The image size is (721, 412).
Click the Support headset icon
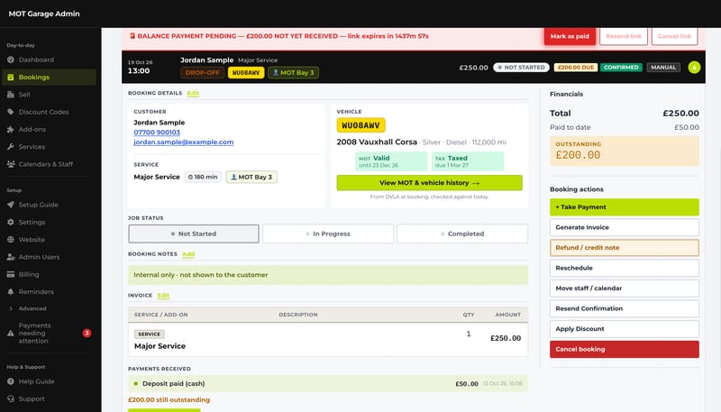[x=11, y=398]
